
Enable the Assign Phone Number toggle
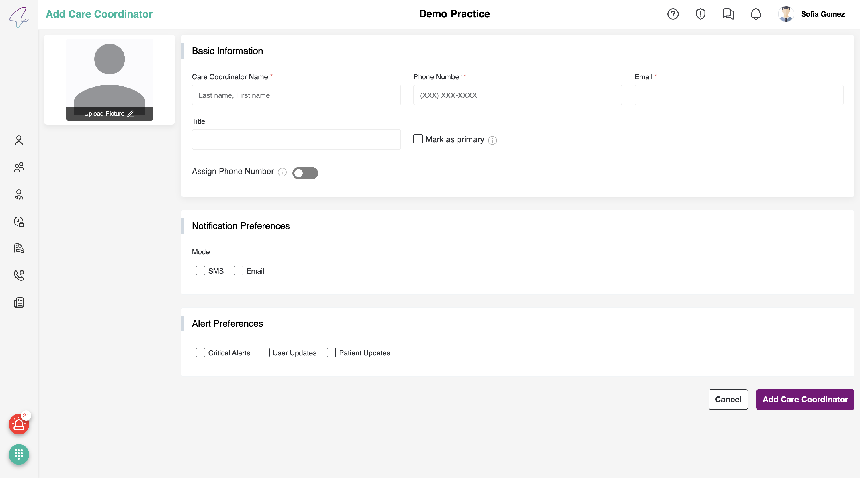coord(305,173)
